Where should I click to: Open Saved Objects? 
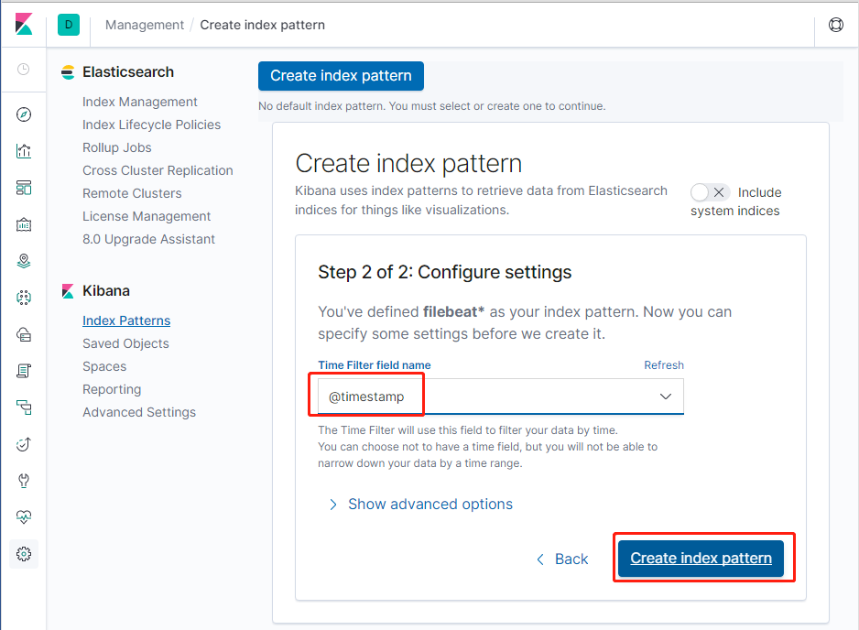click(126, 343)
